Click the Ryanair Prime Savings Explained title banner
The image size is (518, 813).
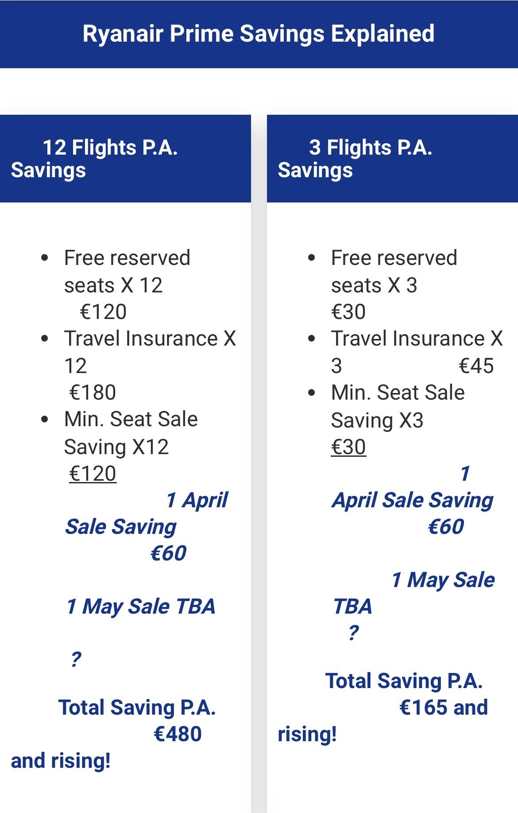(x=259, y=34)
